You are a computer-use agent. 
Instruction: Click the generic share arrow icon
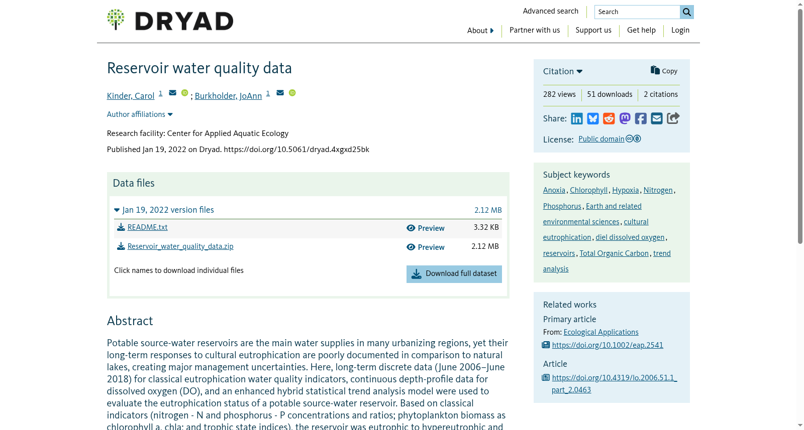tap(673, 118)
